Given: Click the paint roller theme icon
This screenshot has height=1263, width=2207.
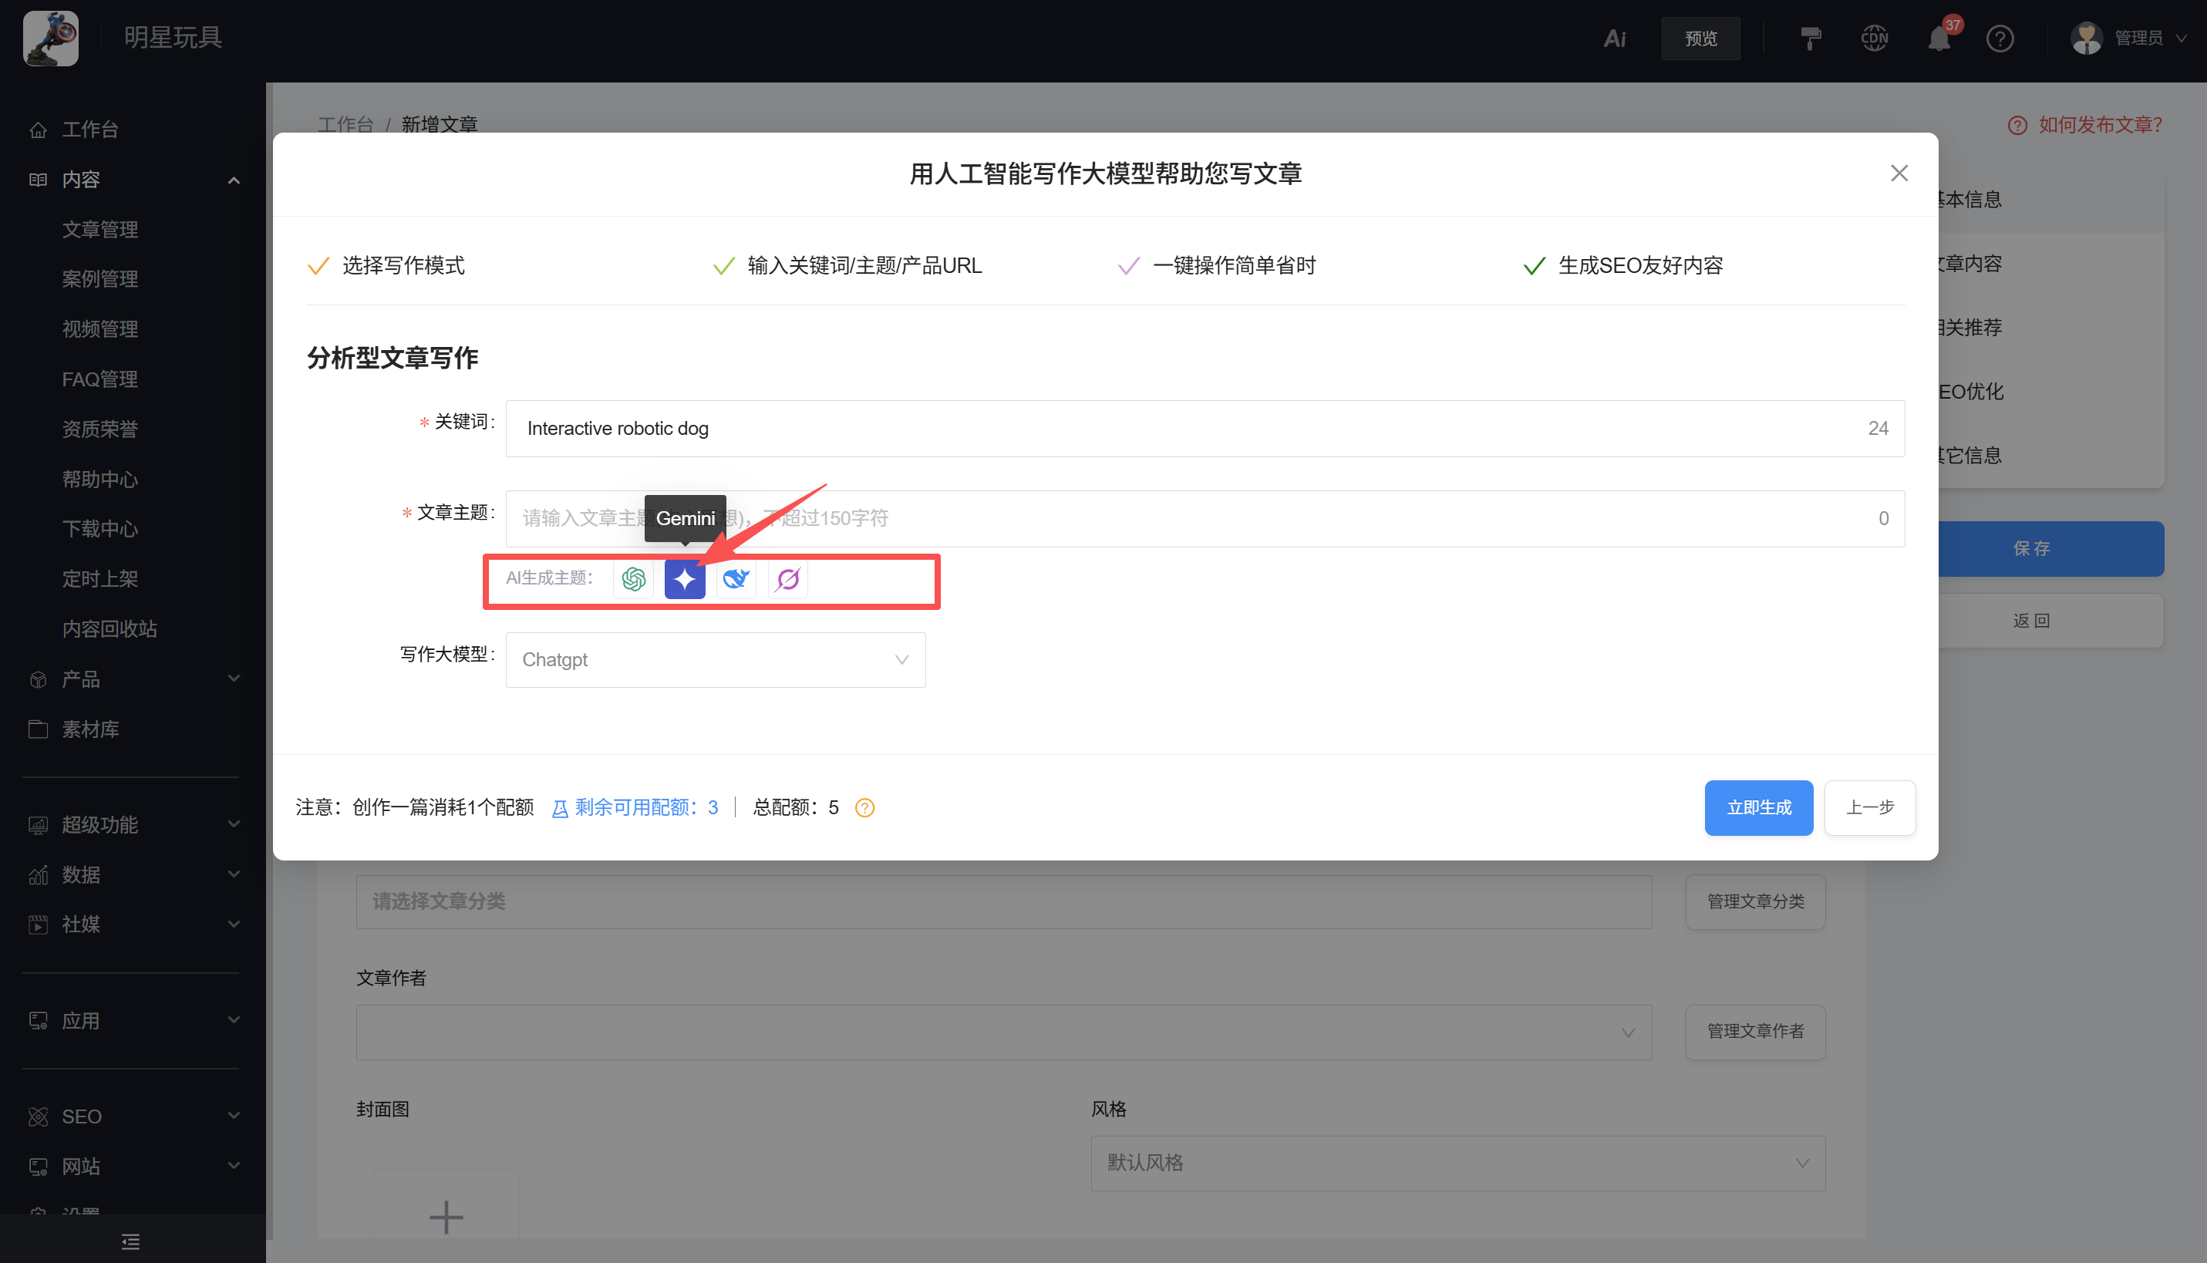Looking at the screenshot, I should click(1810, 37).
